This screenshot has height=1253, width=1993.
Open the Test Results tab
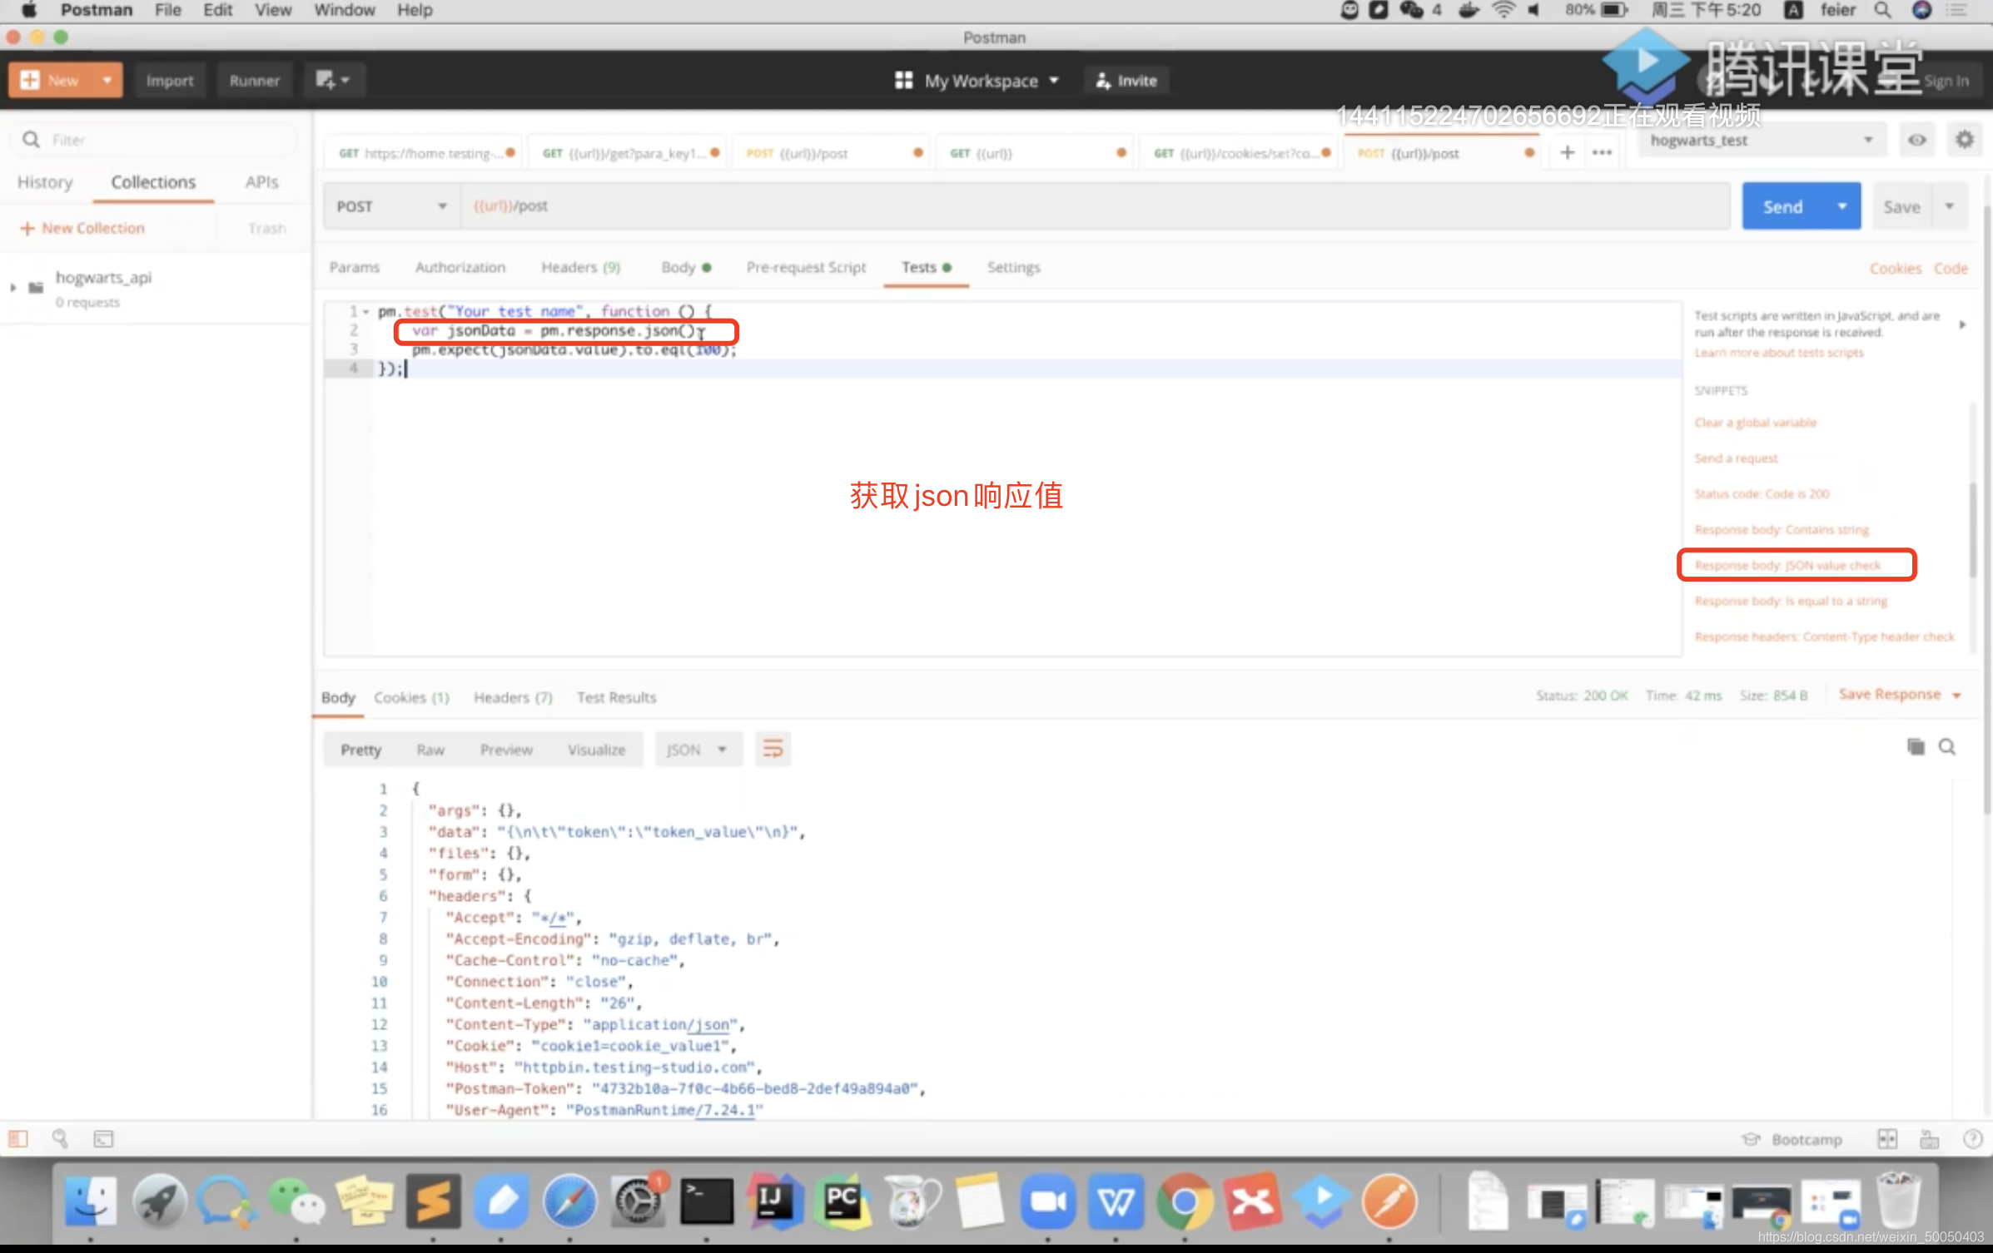616,697
